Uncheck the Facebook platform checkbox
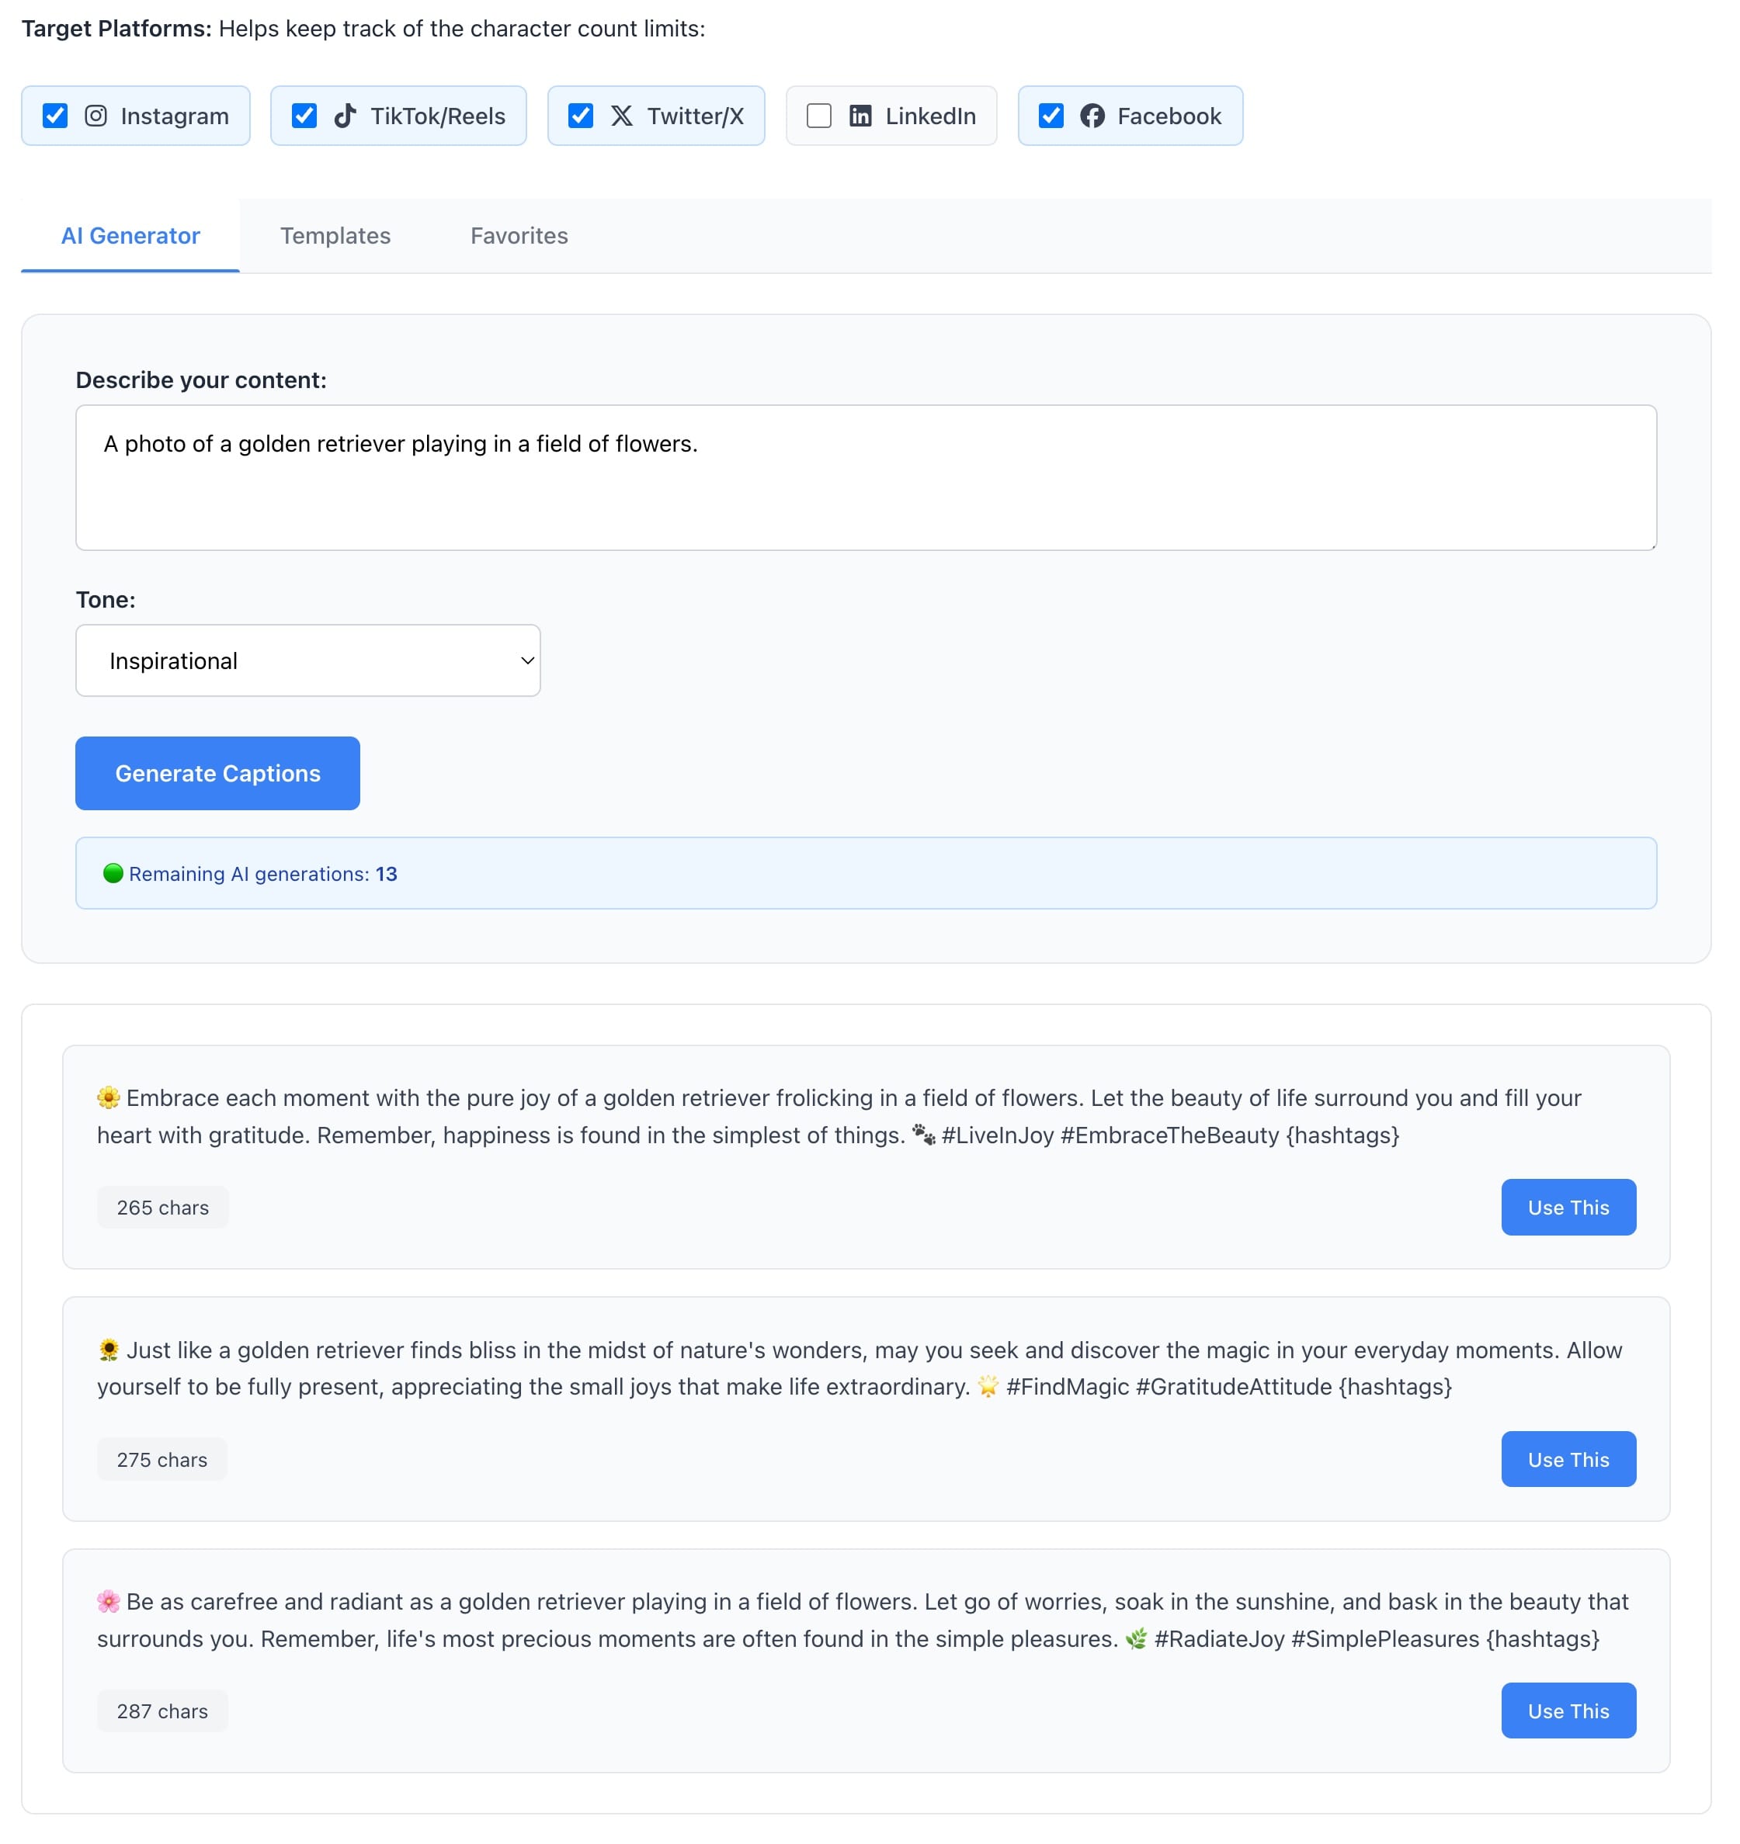 coord(1051,116)
